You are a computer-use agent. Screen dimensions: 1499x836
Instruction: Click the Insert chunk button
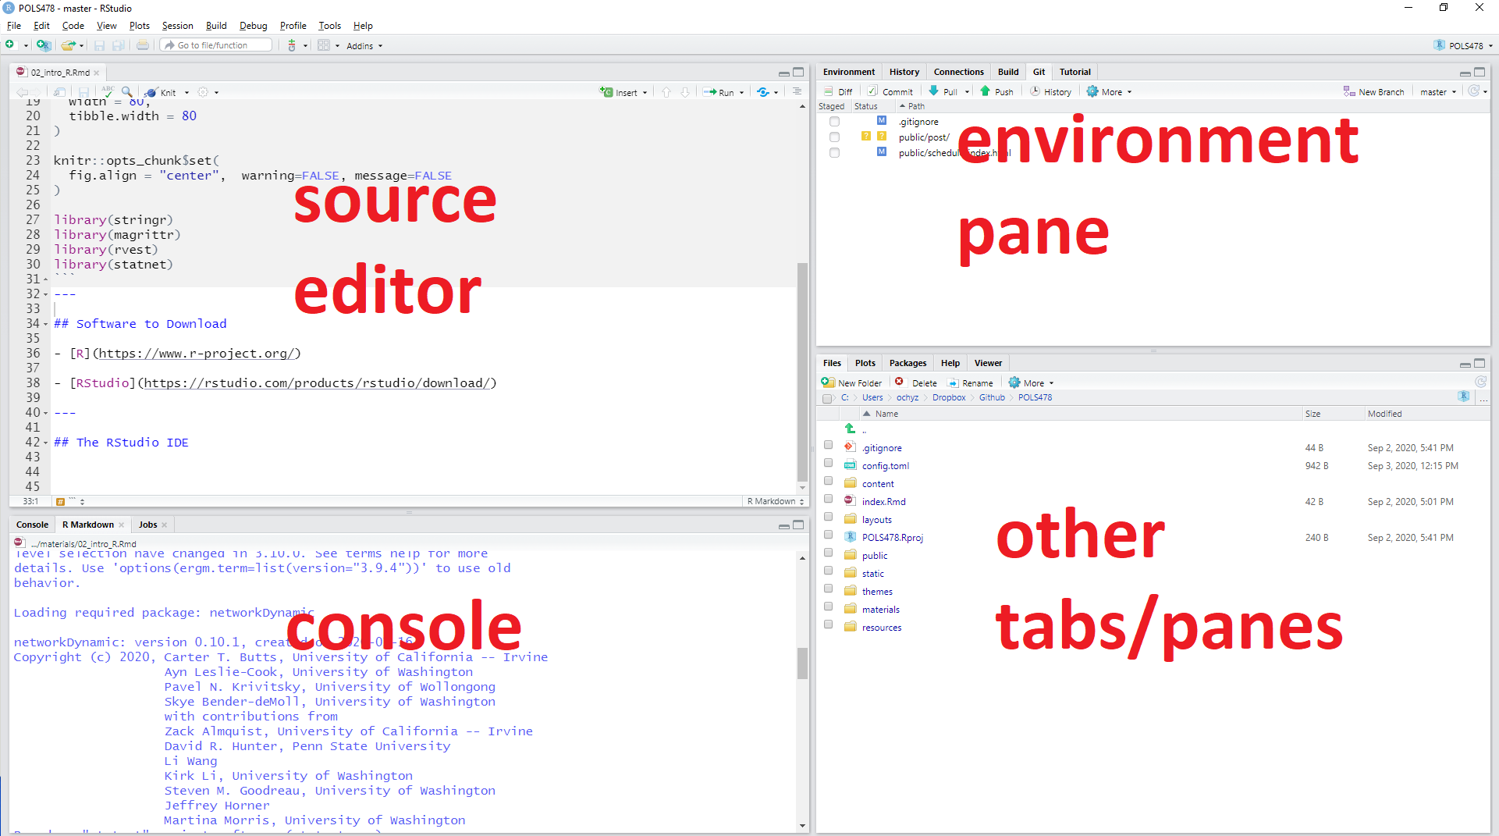pos(619,92)
